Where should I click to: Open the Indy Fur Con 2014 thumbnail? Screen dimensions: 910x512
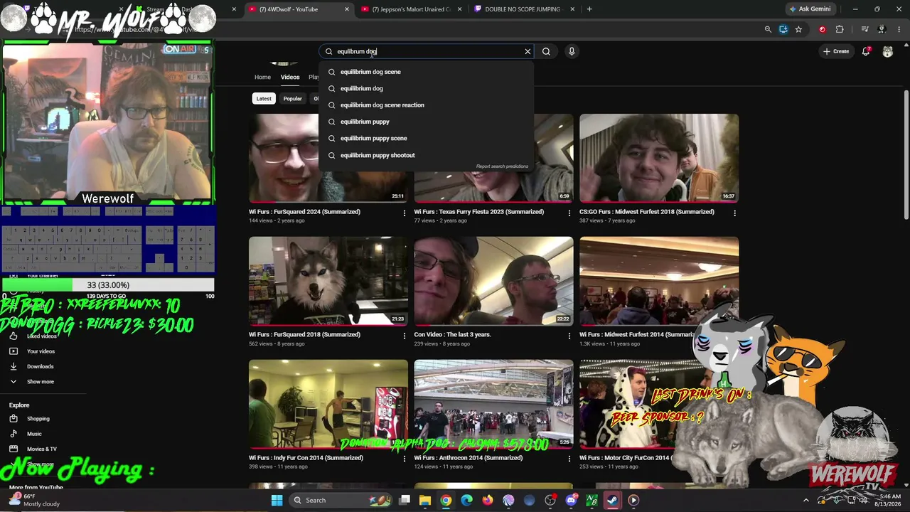coord(328,404)
